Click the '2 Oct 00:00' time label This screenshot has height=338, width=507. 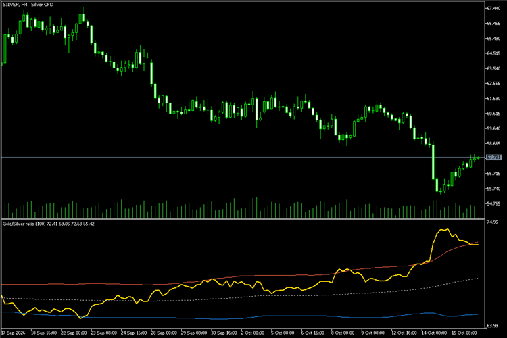tap(253, 333)
